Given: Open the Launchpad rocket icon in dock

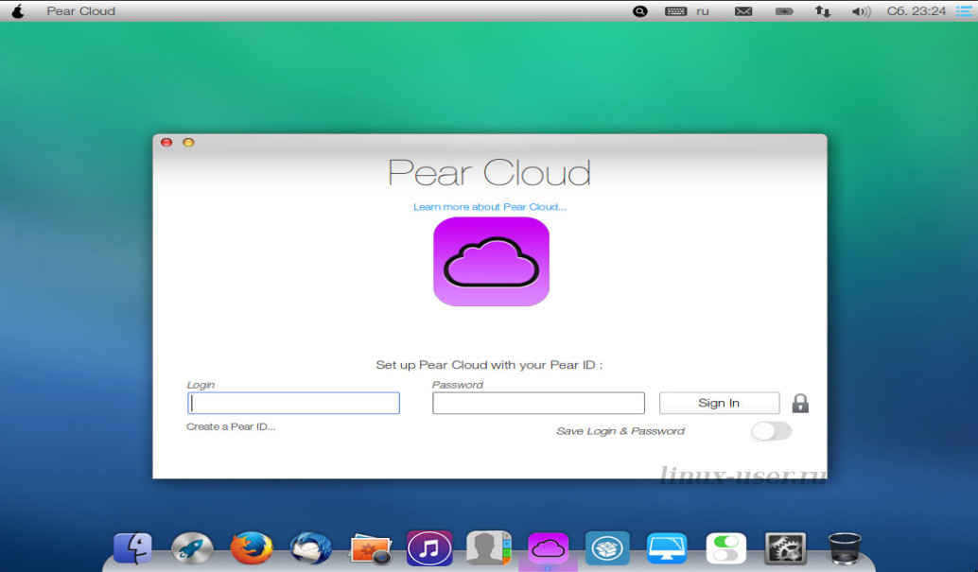Looking at the screenshot, I should (x=192, y=548).
